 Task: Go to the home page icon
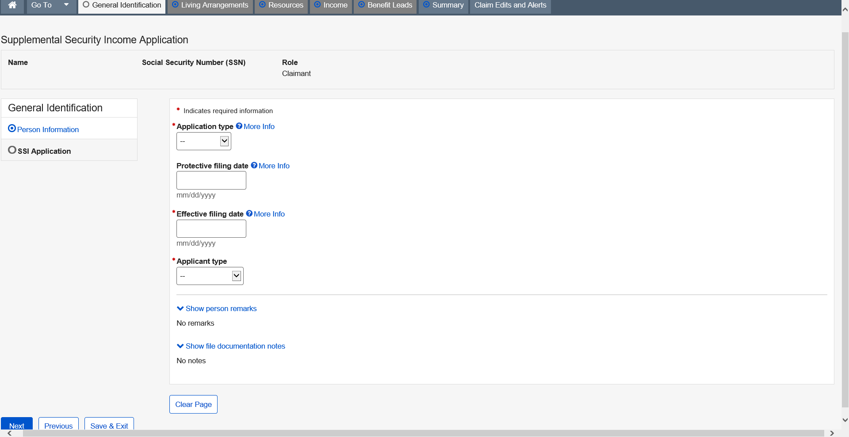coord(12,5)
